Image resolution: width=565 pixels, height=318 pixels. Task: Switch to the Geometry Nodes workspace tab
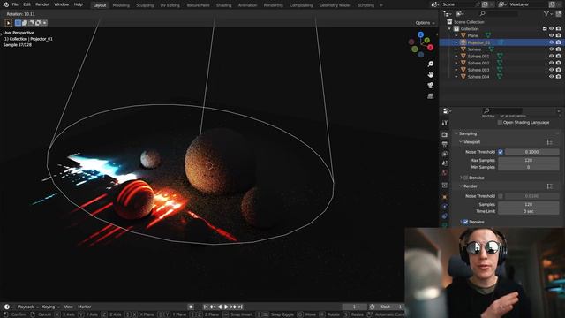(x=335, y=5)
